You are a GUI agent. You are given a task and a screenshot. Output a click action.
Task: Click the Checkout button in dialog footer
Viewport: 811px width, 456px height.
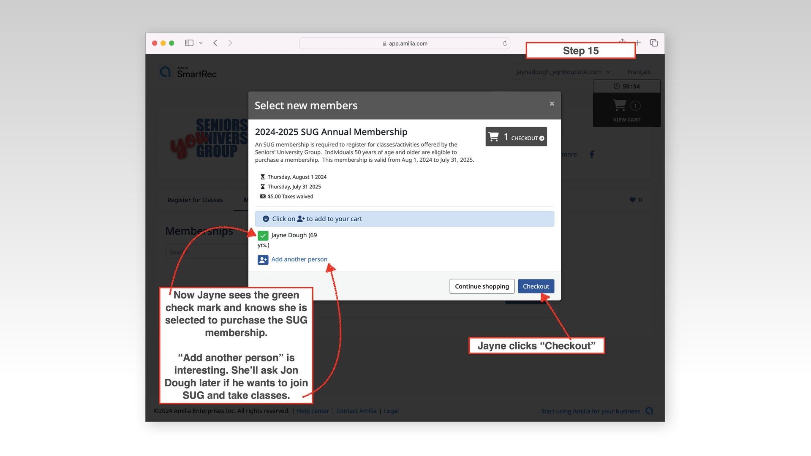click(x=536, y=286)
